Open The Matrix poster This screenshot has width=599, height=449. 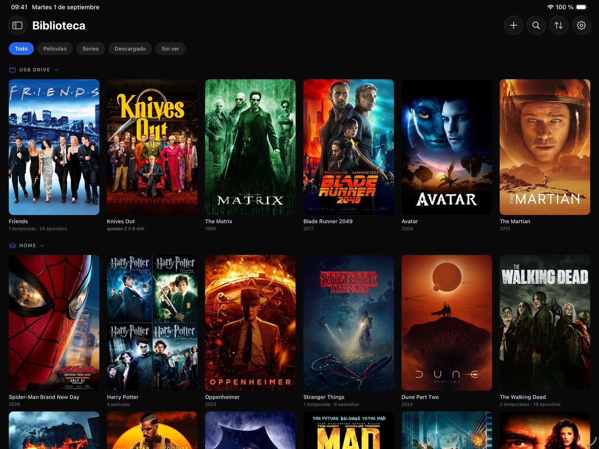pos(250,147)
